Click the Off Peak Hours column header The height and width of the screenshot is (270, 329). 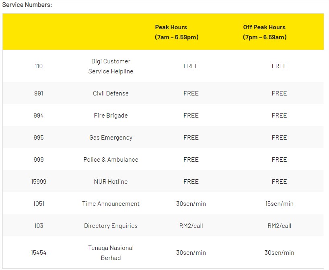[265, 32]
